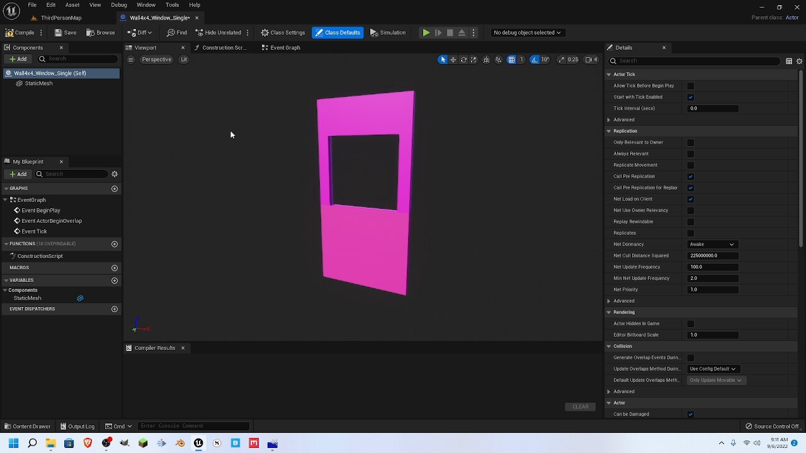
Task: Add a new graph with plus icon
Action: tap(115, 189)
